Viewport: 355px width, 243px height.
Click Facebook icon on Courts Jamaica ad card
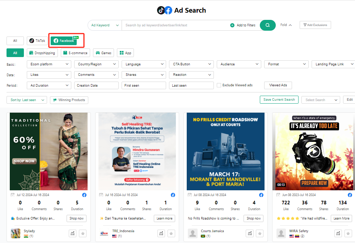pyautogui.click(x=261, y=195)
